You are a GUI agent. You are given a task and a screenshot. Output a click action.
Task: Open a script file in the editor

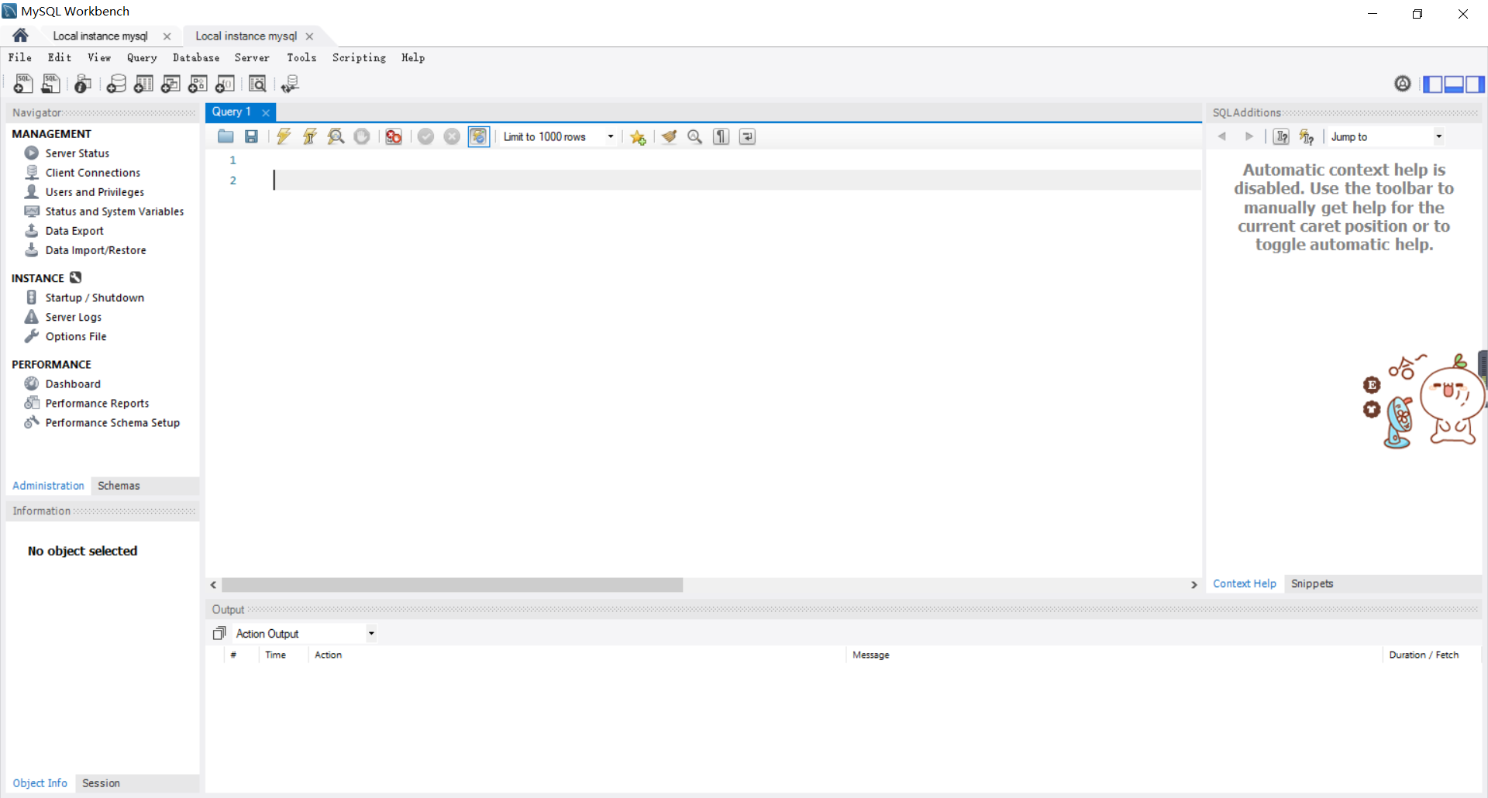click(x=226, y=136)
